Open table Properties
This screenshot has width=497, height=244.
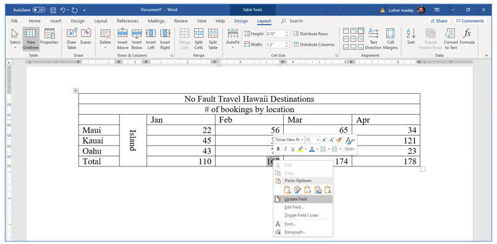click(x=49, y=37)
